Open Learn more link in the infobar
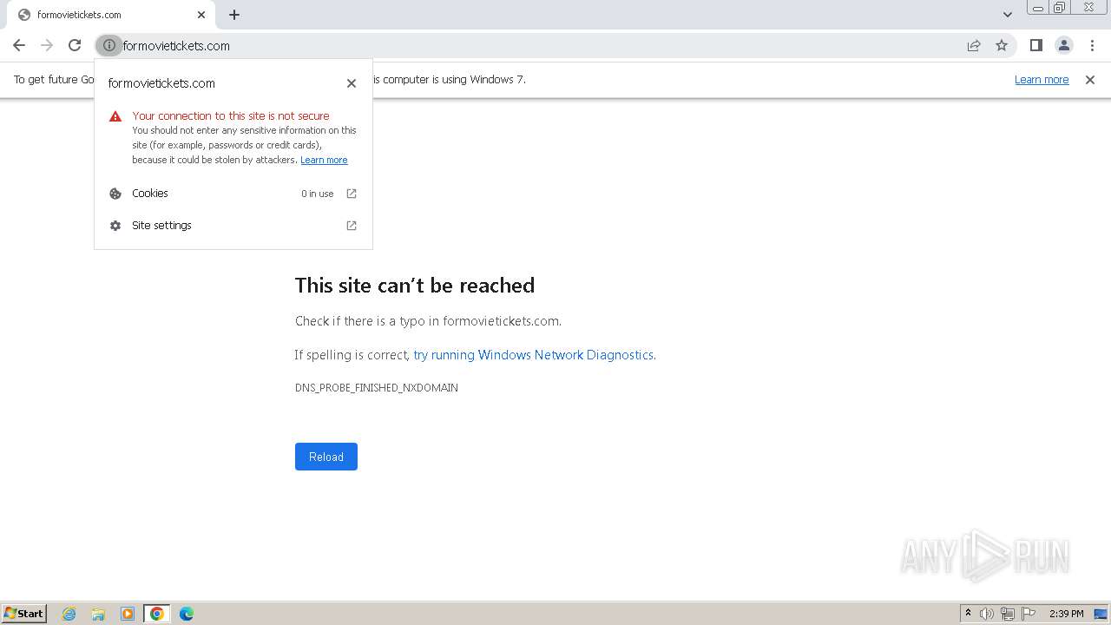Viewport: 1111px width, 625px height. coord(1042,80)
